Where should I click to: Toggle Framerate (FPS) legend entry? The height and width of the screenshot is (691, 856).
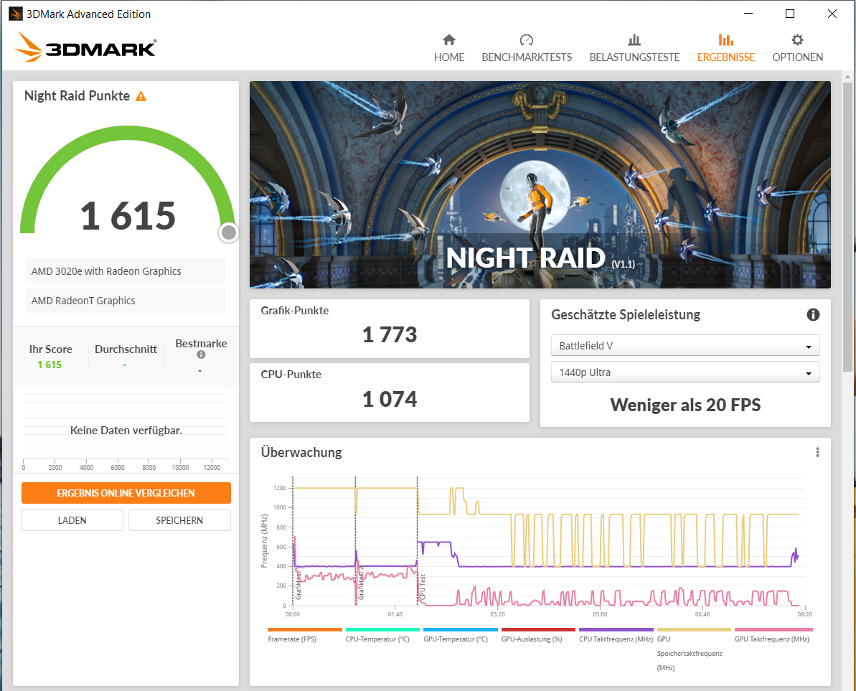click(x=304, y=635)
